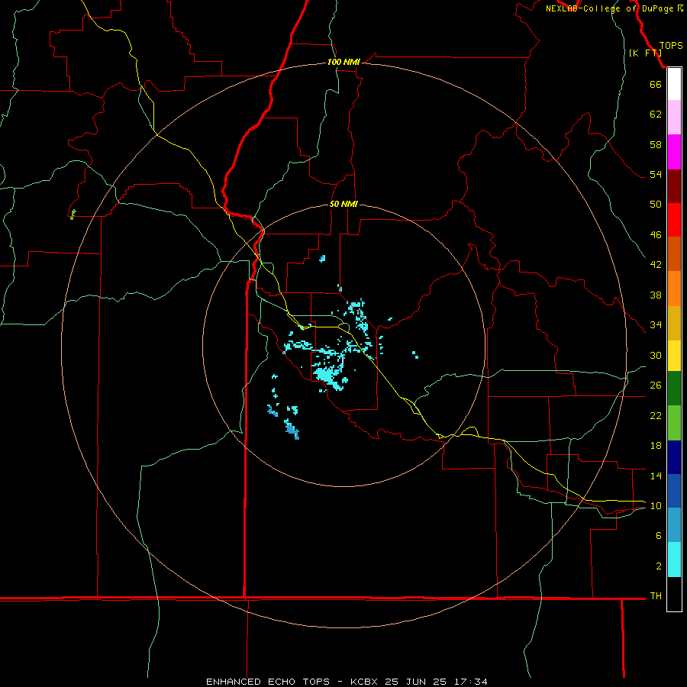
Task: Click the gold 34-38 kft swatch
Action: click(x=674, y=323)
